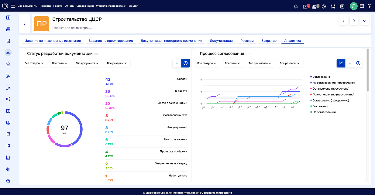Click the hamburger menu icon
Screen dimensions: 375x195
point(13,5)
